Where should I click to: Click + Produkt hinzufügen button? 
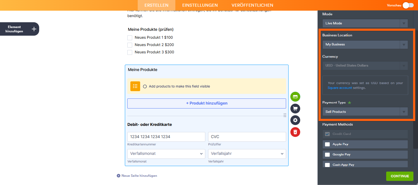tap(207, 103)
